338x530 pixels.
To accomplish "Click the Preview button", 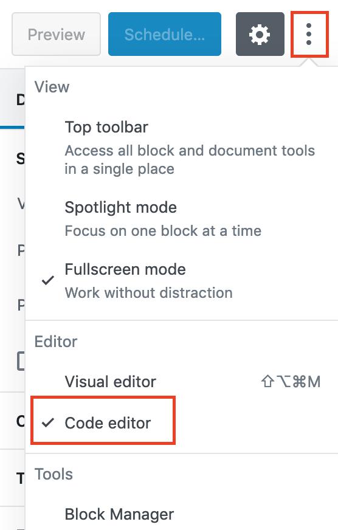I will click(x=56, y=34).
